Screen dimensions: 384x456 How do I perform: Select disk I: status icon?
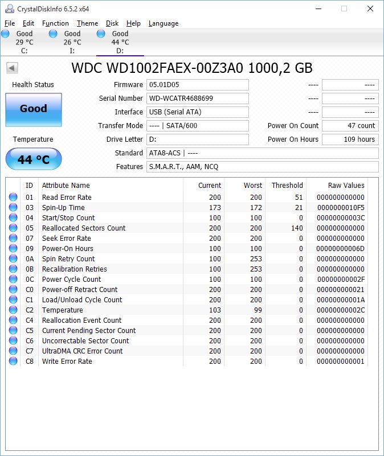[53, 34]
